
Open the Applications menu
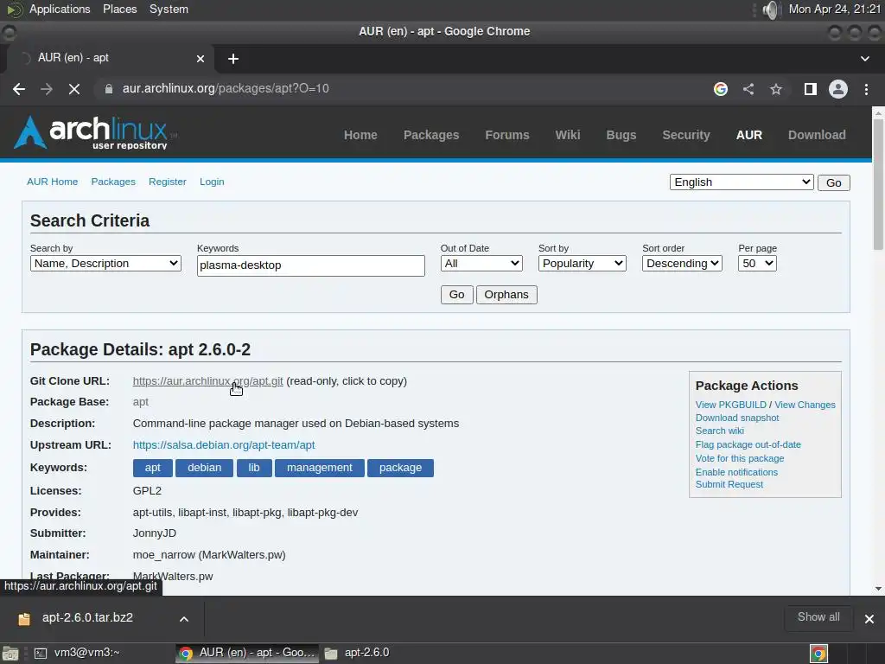[60, 10]
